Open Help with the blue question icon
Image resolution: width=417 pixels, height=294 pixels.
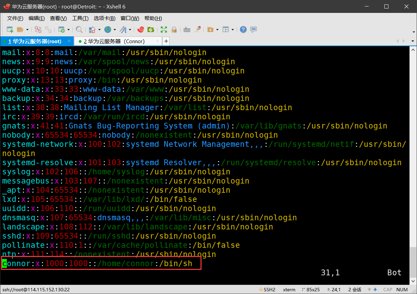[243, 30]
